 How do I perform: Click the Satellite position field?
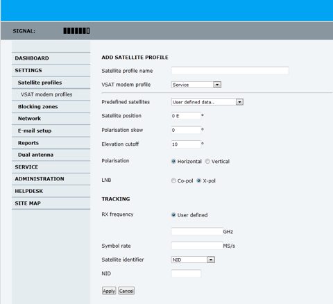pos(186,116)
